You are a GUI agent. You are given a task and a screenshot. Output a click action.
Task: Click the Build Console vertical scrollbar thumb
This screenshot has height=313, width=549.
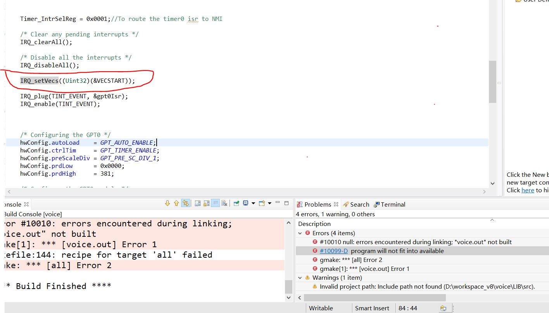(288, 287)
